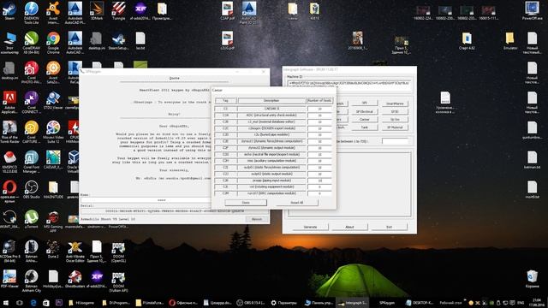Screen dimensions: 548x308
Task: Launch Corel Font Manager shortcut
Action: pos(32,162)
